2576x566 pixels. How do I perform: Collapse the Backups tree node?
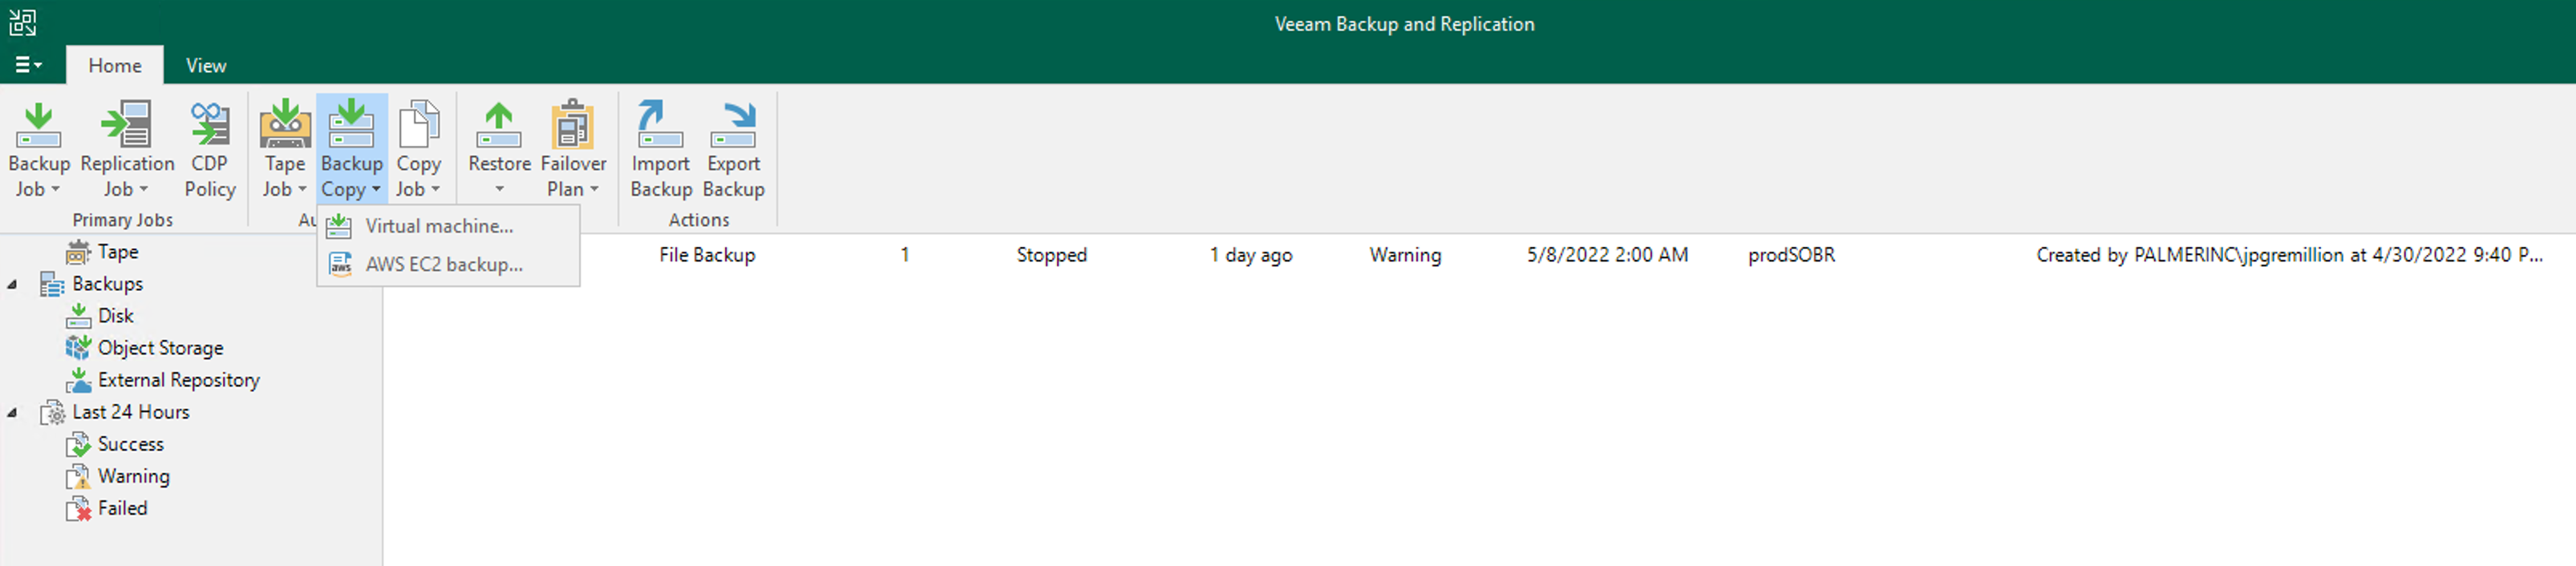click(x=12, y=284)
